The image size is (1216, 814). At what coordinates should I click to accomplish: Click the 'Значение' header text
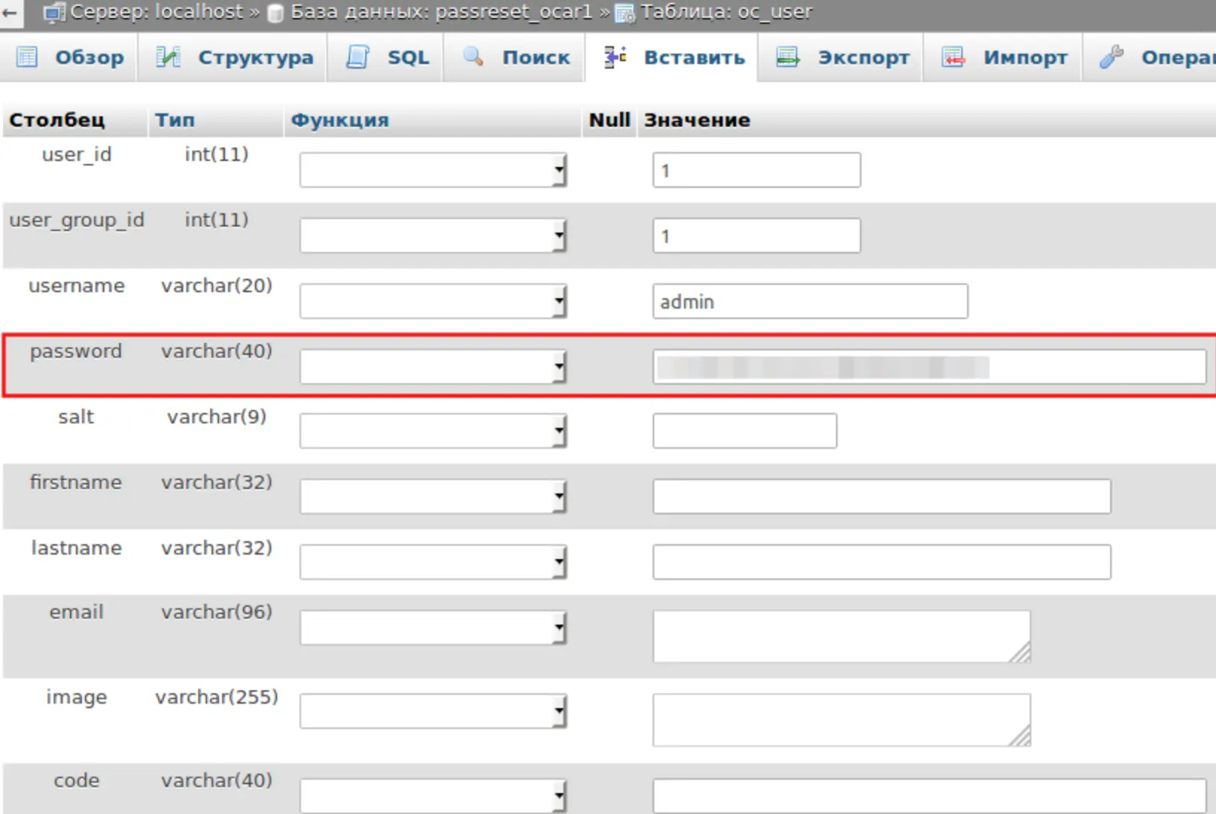[697, 120]
